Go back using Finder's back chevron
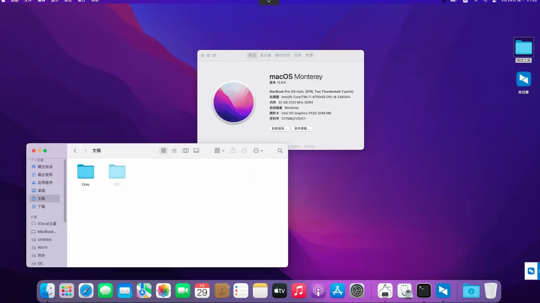Screen dimensions: 540x303 [x=75, y=151]
